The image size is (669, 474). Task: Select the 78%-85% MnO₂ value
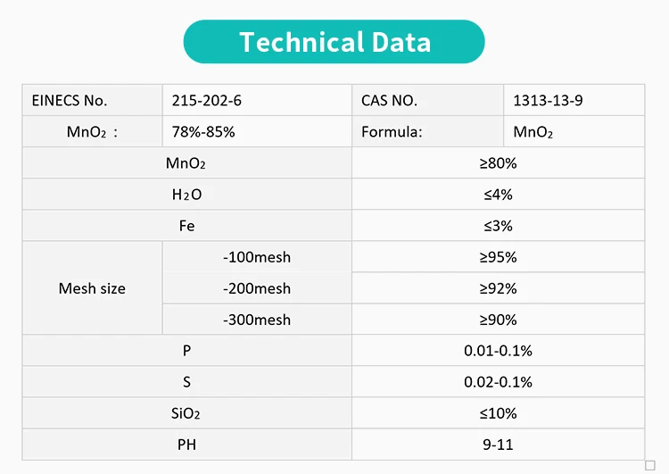(203, 132)
